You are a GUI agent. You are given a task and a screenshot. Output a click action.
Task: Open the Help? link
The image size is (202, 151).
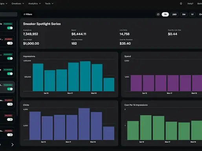(190, 4)
